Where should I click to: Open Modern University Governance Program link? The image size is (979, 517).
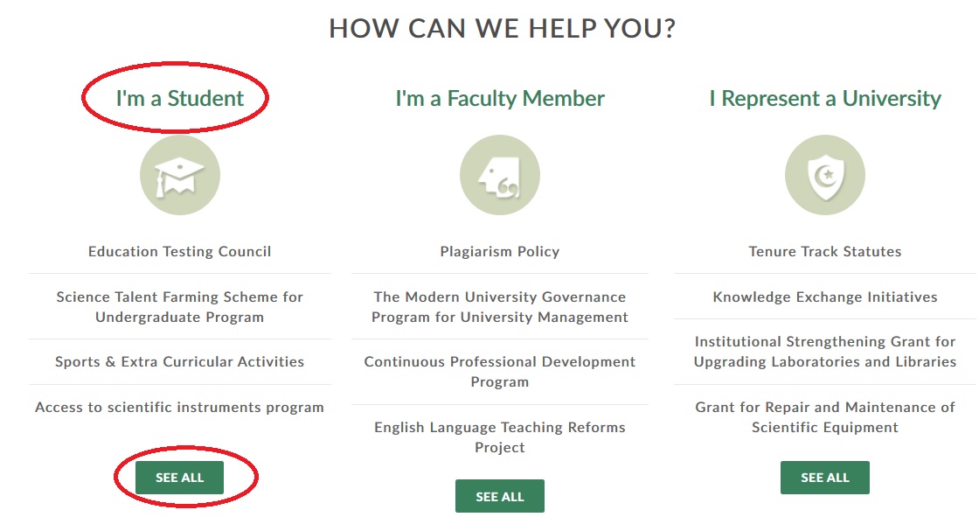pyautogui.click(x=499, y=307)
